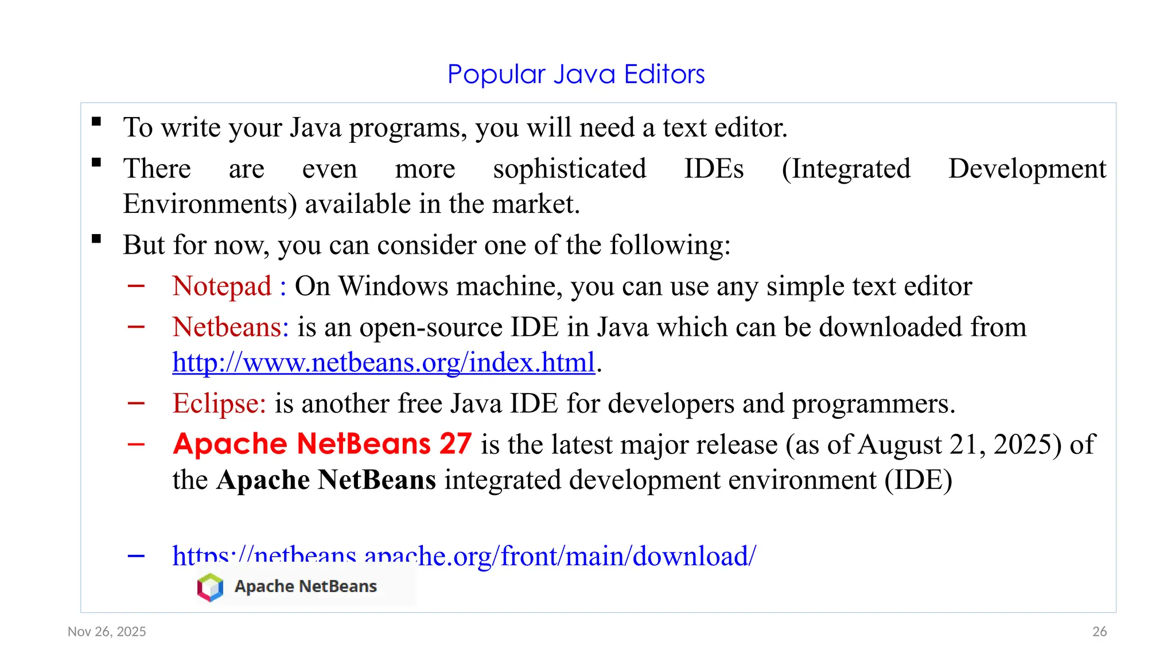This screenshot has width=1175, height=661.
Task: Click the words 'sophisticated IDEs' in second bullet
Action: (618, 169)
